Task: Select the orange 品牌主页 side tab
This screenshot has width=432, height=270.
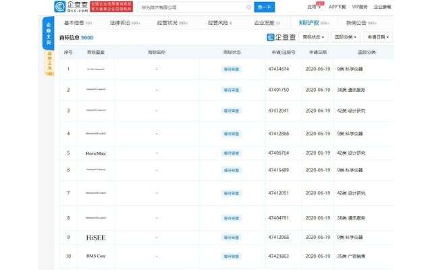Action: [x=49, y=63]
